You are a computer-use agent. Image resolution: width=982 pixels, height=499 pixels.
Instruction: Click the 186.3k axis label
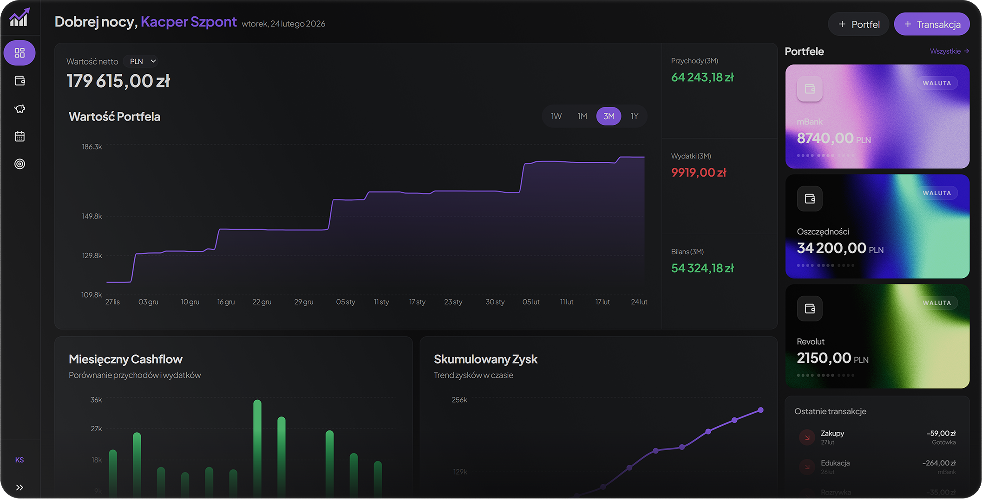92,147
